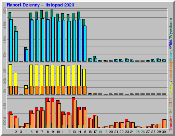Click the 500M y-axis label
Screen dimensions: 175x136
pos(5,121)
